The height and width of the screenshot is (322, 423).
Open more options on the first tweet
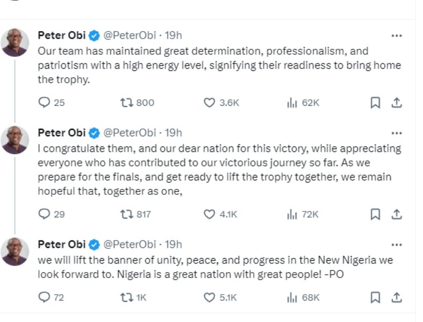point(397,36)
